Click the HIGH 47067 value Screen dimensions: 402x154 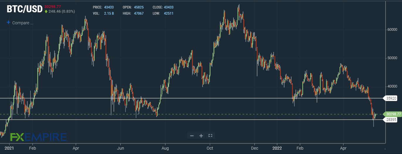[x=138, y=13]
